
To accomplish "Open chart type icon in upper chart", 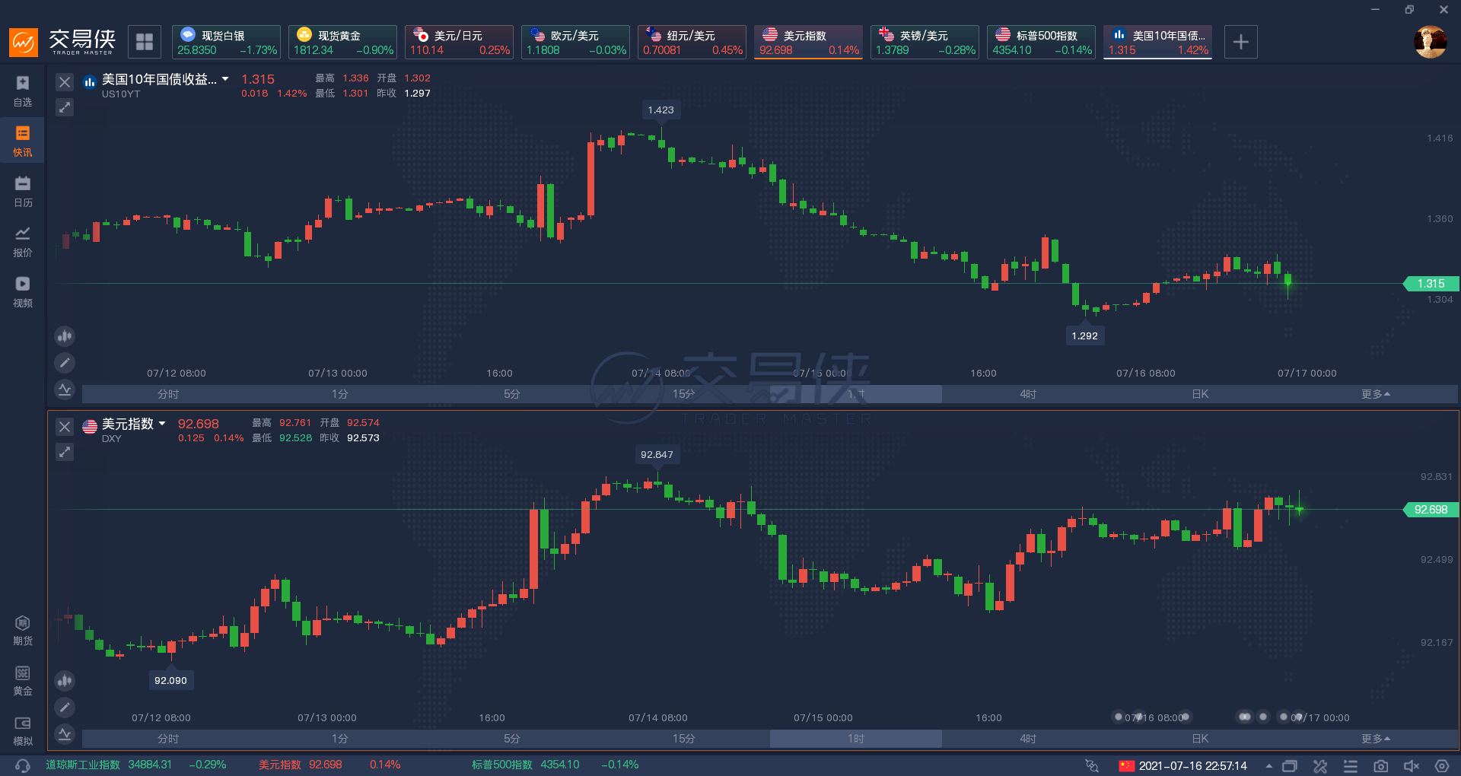I will click(65, 336).
